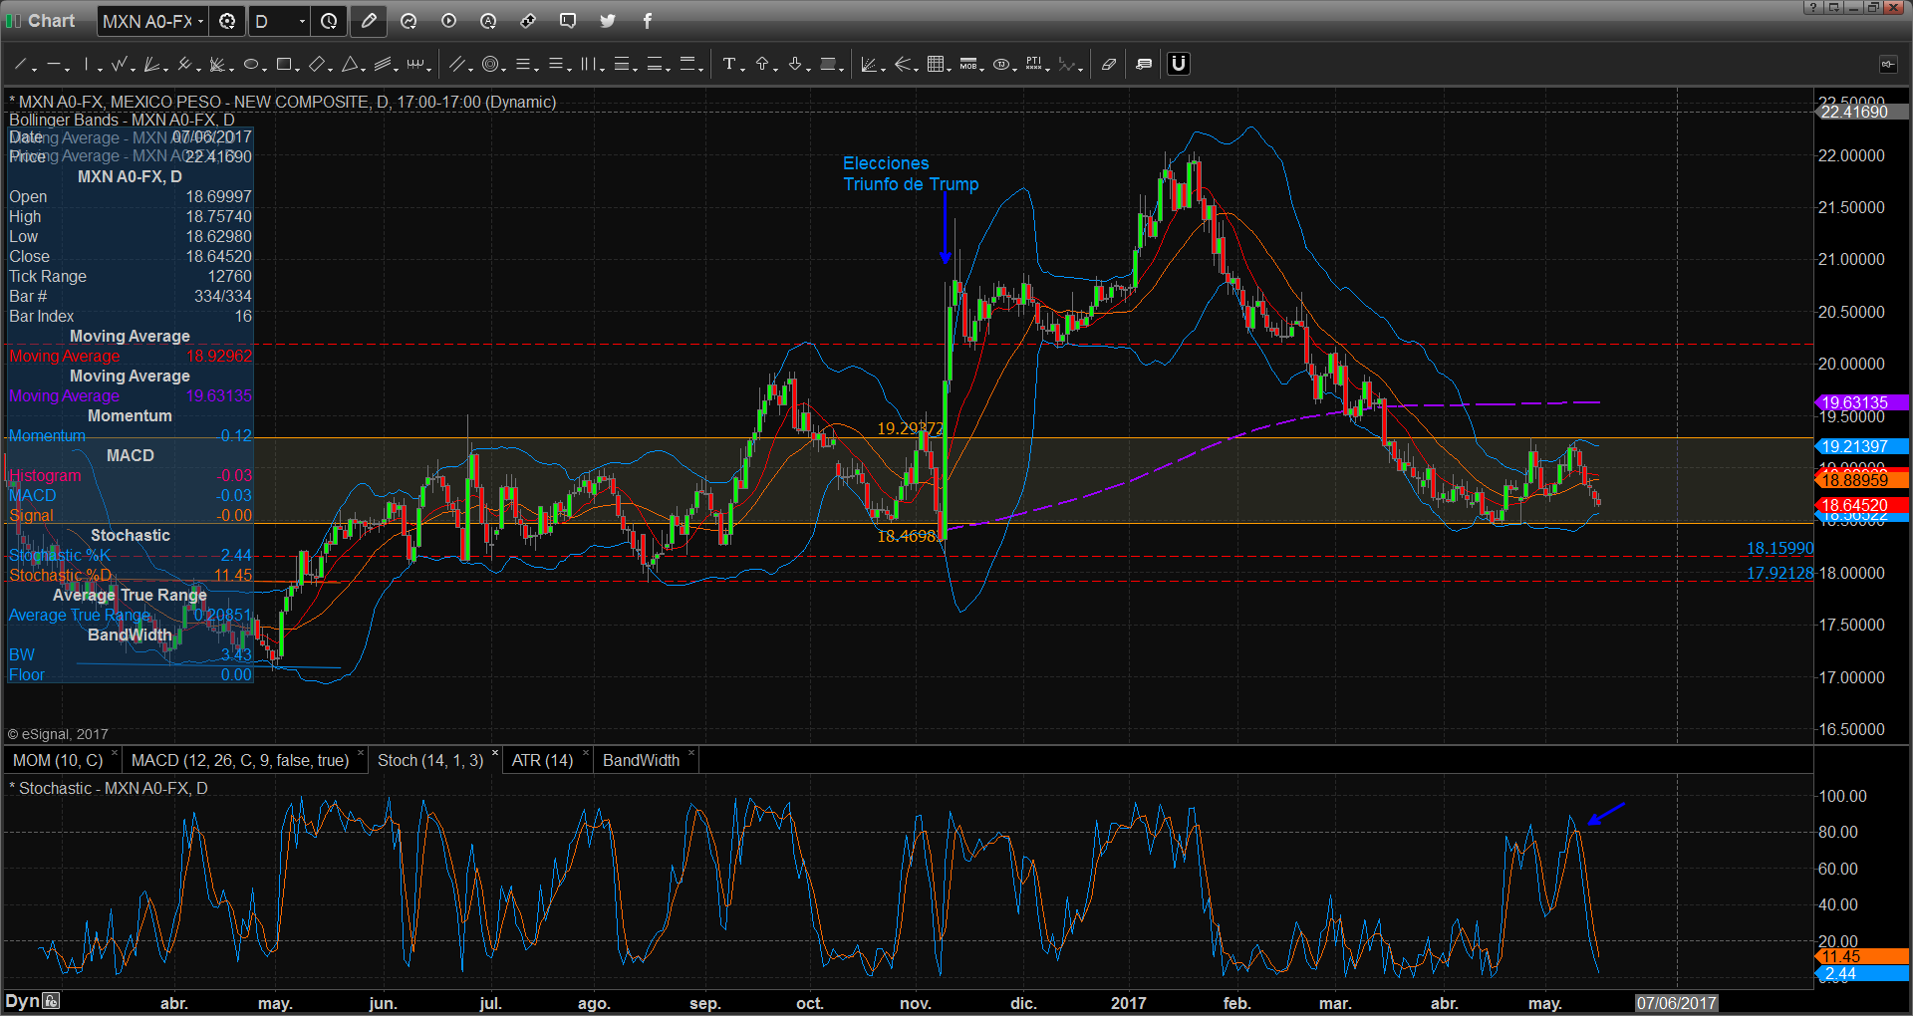Image resolution: width=1913 pixels, height=1016 pixels.
Task: Select the vertical line tool
Action: tap(87, 65)
